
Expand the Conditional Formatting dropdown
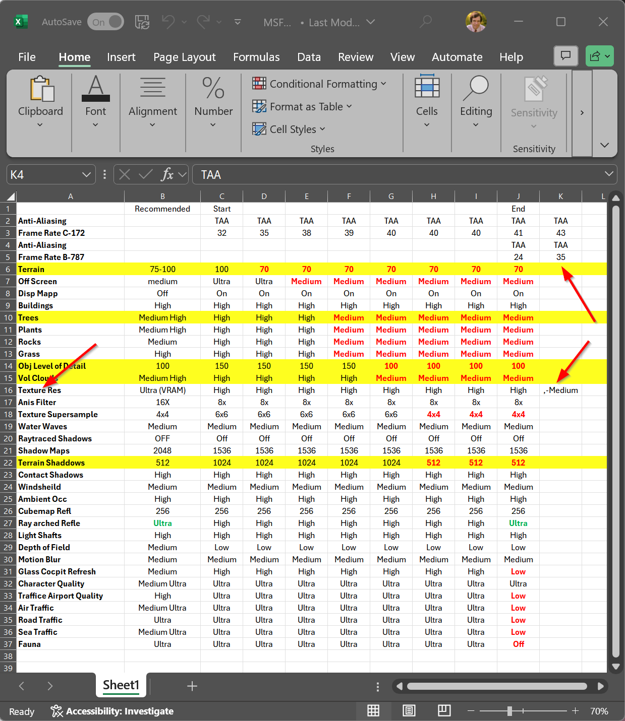click(320, 84)
